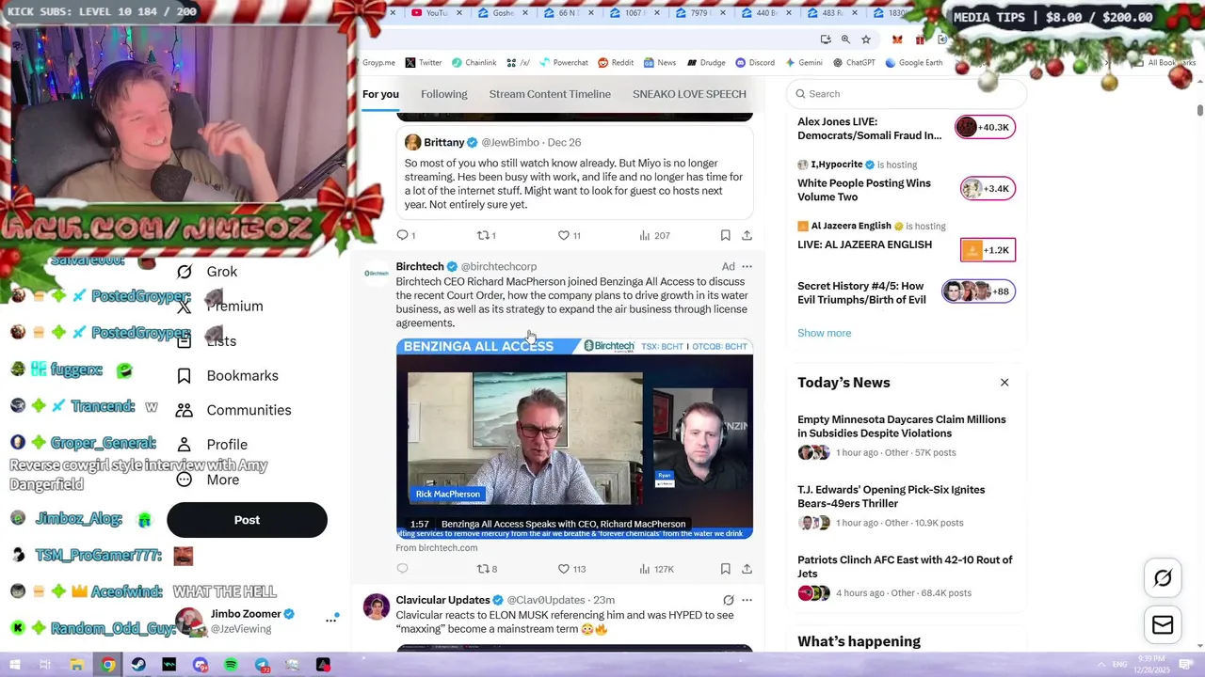Open the Google Earth bookmark
Screen dimensions: 1205x677
(914, 63)
